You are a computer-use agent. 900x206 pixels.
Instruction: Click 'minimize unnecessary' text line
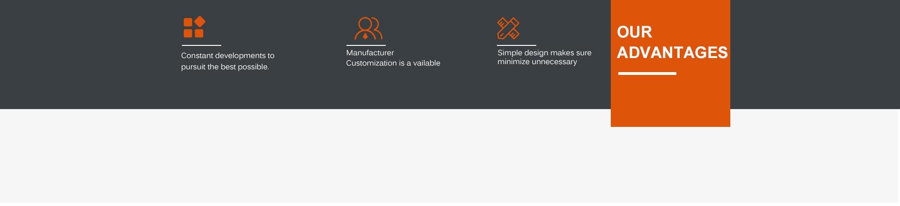(x=537, y=62)
